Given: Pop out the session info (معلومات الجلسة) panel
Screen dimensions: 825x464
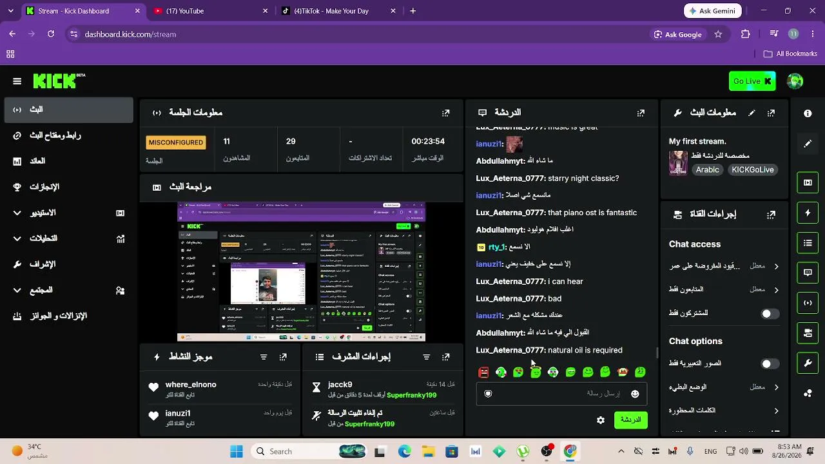Looking at the screenshot, I should [445, 113].
